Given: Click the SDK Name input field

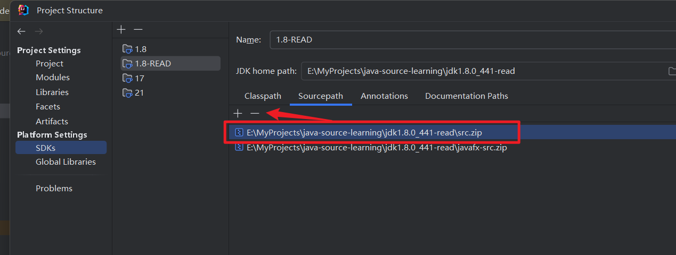Looking at the screenshot, I should tap(469, 40).
